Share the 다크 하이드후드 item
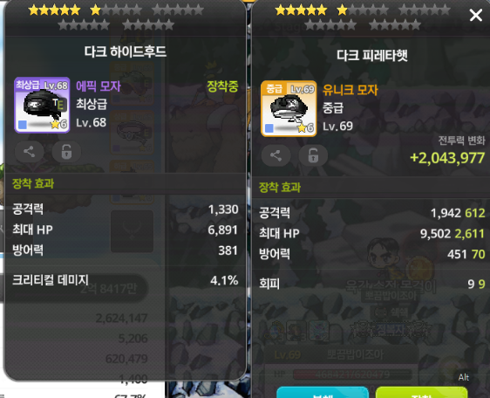This screenshot has height=398, width=490. (30, 152)
